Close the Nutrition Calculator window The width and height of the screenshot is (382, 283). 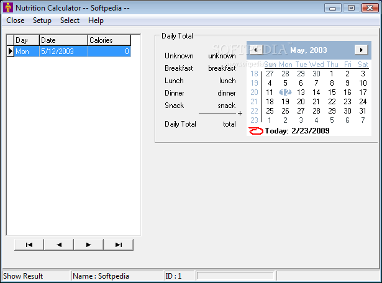pos(370,8)
